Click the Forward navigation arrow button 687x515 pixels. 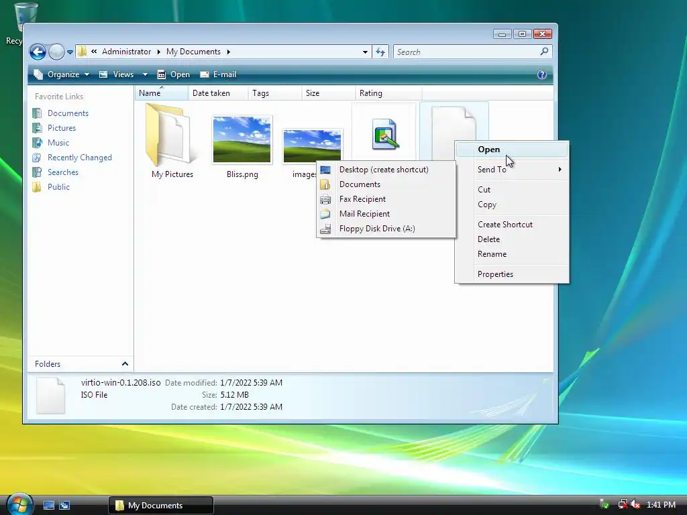coord(56,52)
